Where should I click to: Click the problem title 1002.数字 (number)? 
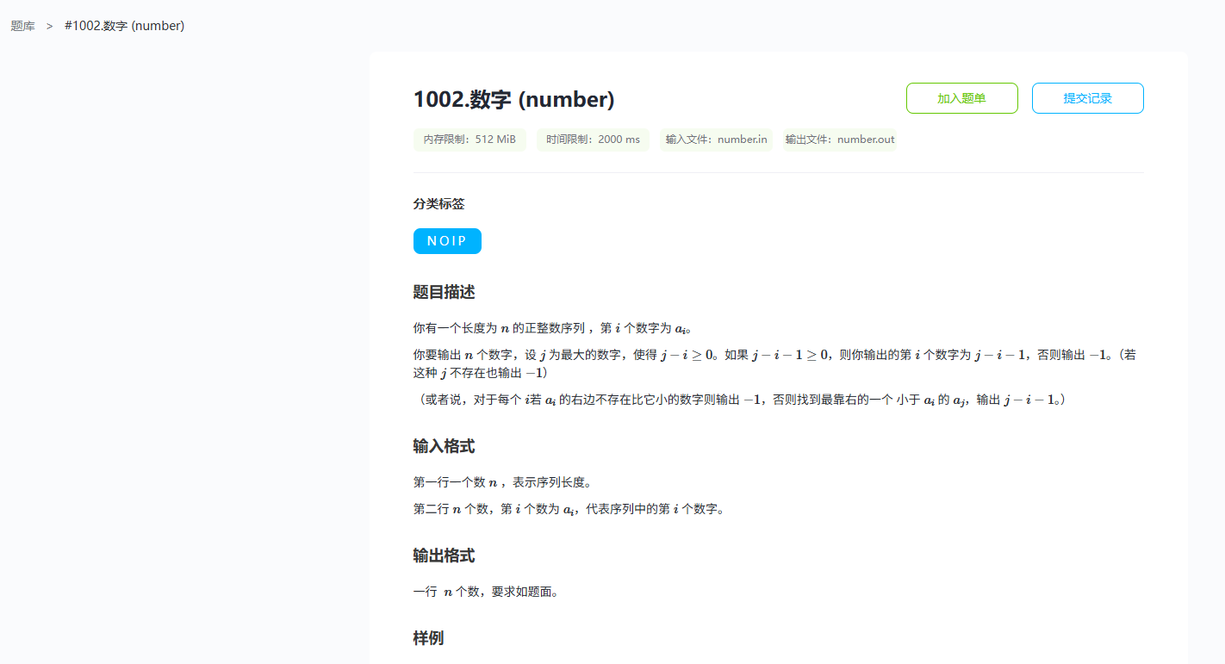pos(513,100)
